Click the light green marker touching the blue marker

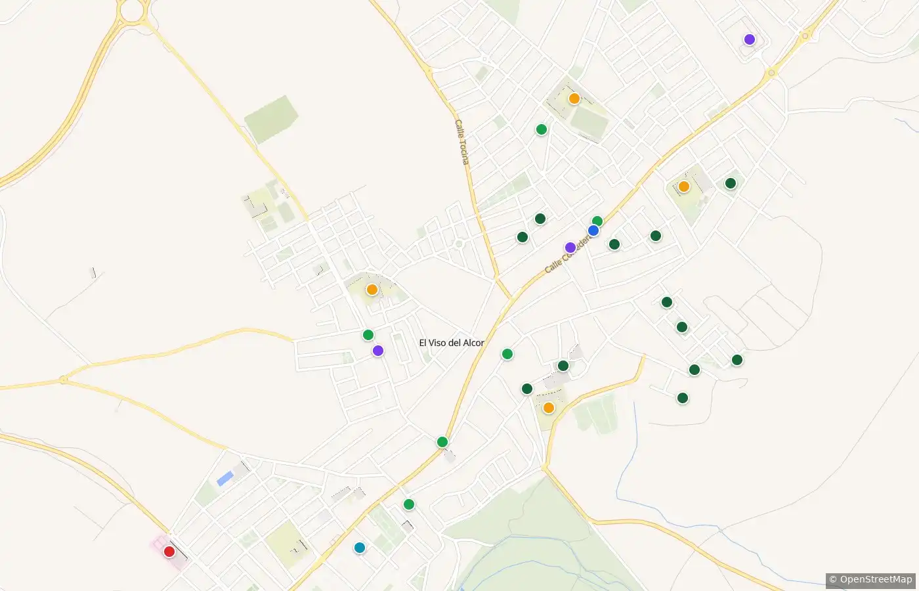pos(597,221)
